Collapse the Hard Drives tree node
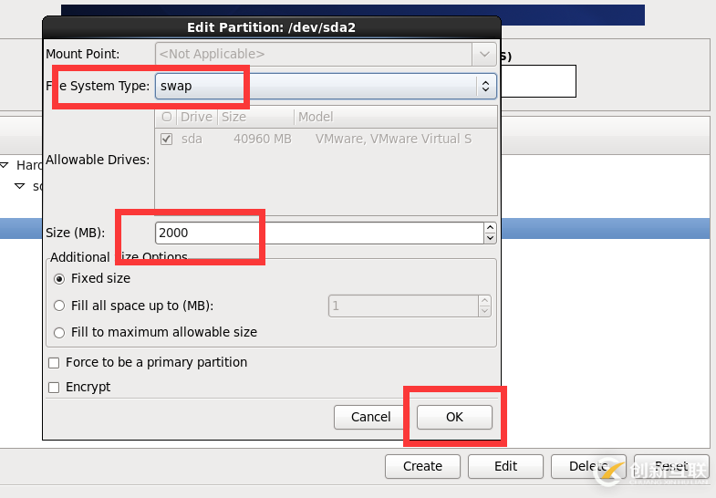 pos(5,165)
